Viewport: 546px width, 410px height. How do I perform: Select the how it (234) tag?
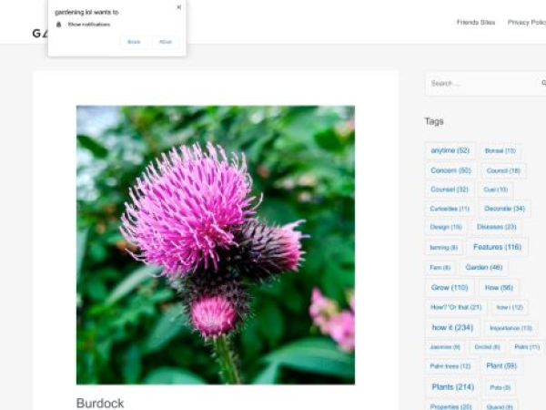pyautogui.click(x=452, y=327)
